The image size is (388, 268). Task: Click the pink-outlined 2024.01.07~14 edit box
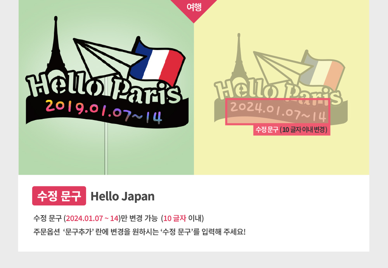click(278, 111)
